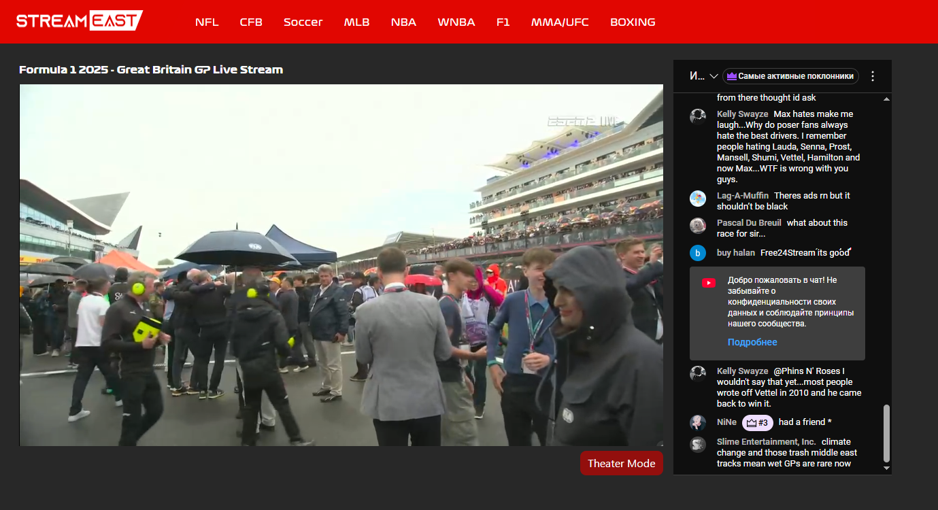Open the MLB section
The height and width of the screenshot is (510, 938).
point(356,22)
